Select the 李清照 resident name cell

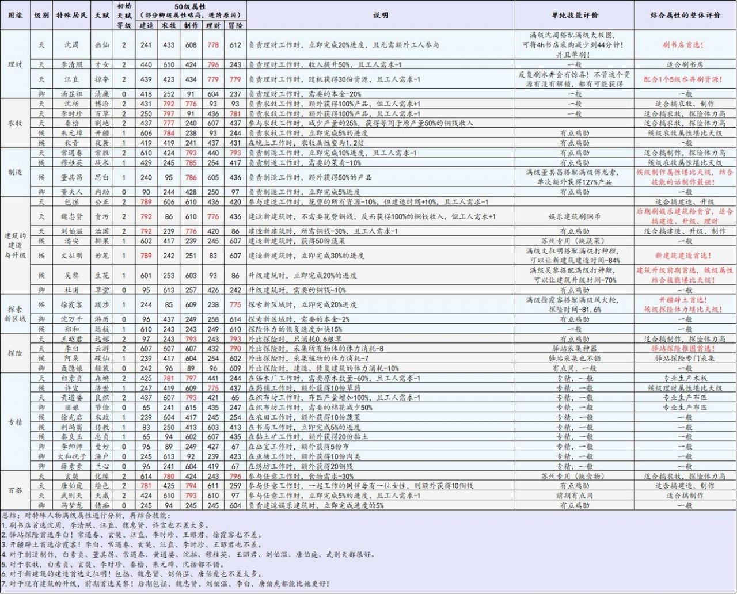tap(72, 65)
